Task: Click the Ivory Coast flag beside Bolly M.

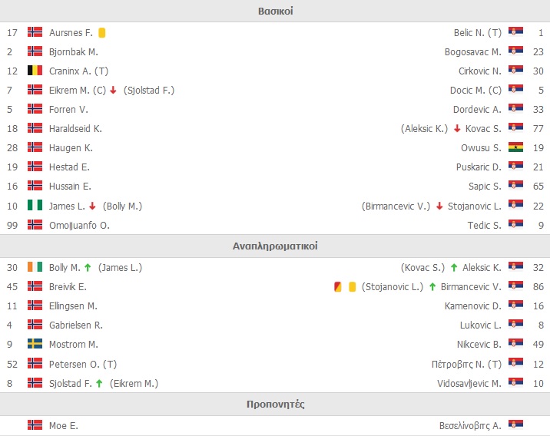Action: (35, 267)
